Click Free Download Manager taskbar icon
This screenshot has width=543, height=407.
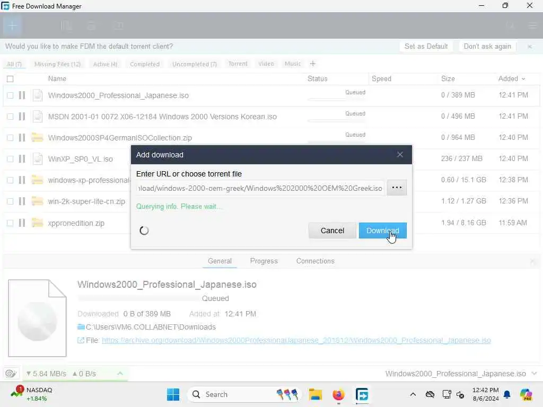point(362,394)
